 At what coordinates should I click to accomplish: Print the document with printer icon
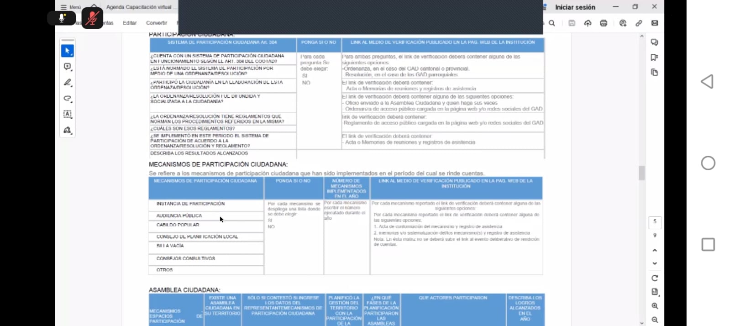604,23
